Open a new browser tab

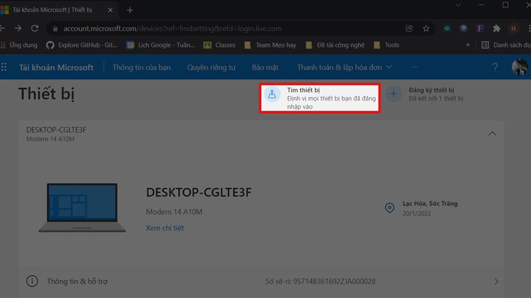coord(130,10)
